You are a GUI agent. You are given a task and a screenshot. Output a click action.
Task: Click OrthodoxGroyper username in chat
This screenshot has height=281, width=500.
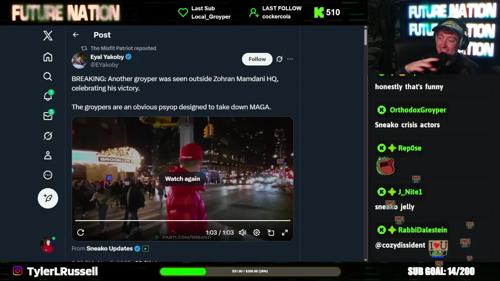click(x=418, y=110)
